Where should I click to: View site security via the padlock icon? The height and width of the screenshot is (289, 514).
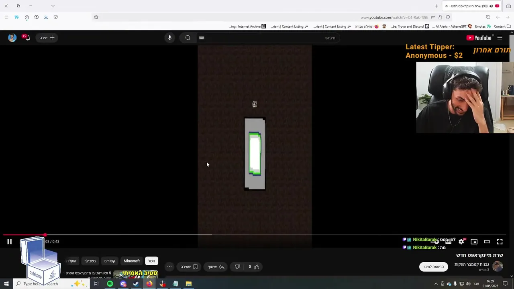(x=440, y=17)
